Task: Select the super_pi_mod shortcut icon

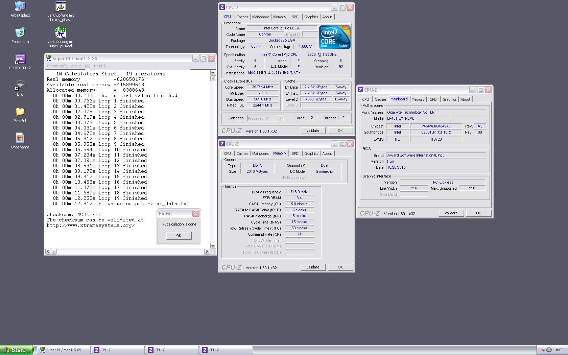Action: coord(61,32)
